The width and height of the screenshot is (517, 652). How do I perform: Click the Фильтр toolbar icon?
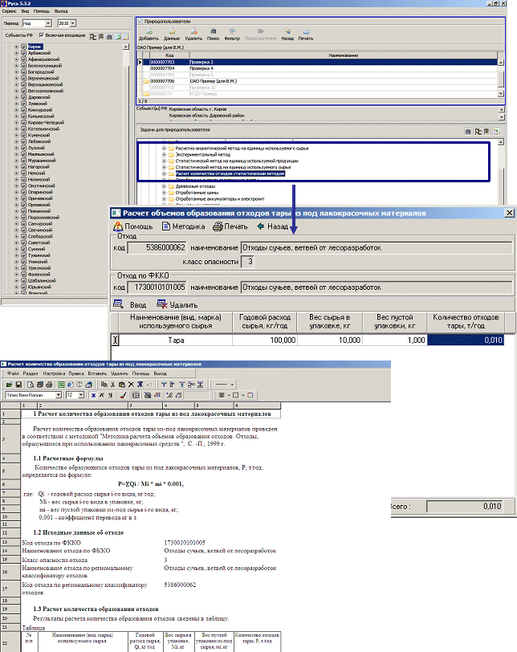pyautogui.click(x=233, y=34)
